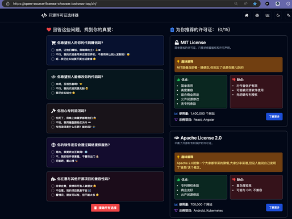Click the red heart icon by questions heading
Screen dimensions: 292x219
point(49,30)
